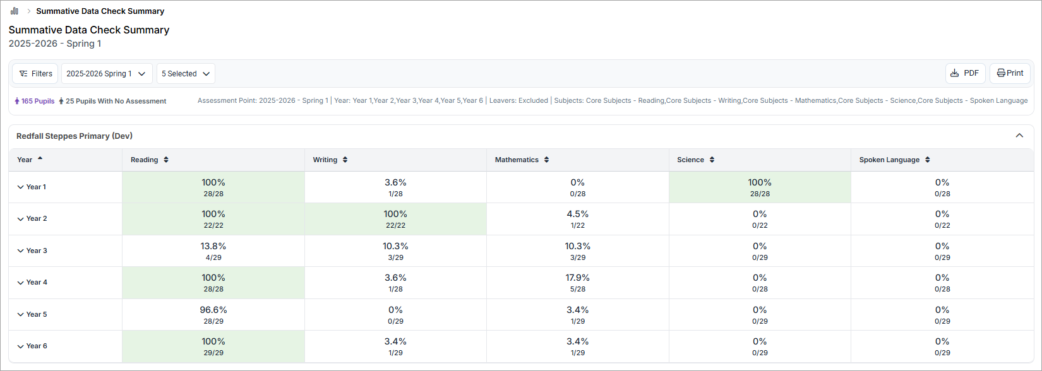Sort by Spoken Language column sort icon

(927, 160)
